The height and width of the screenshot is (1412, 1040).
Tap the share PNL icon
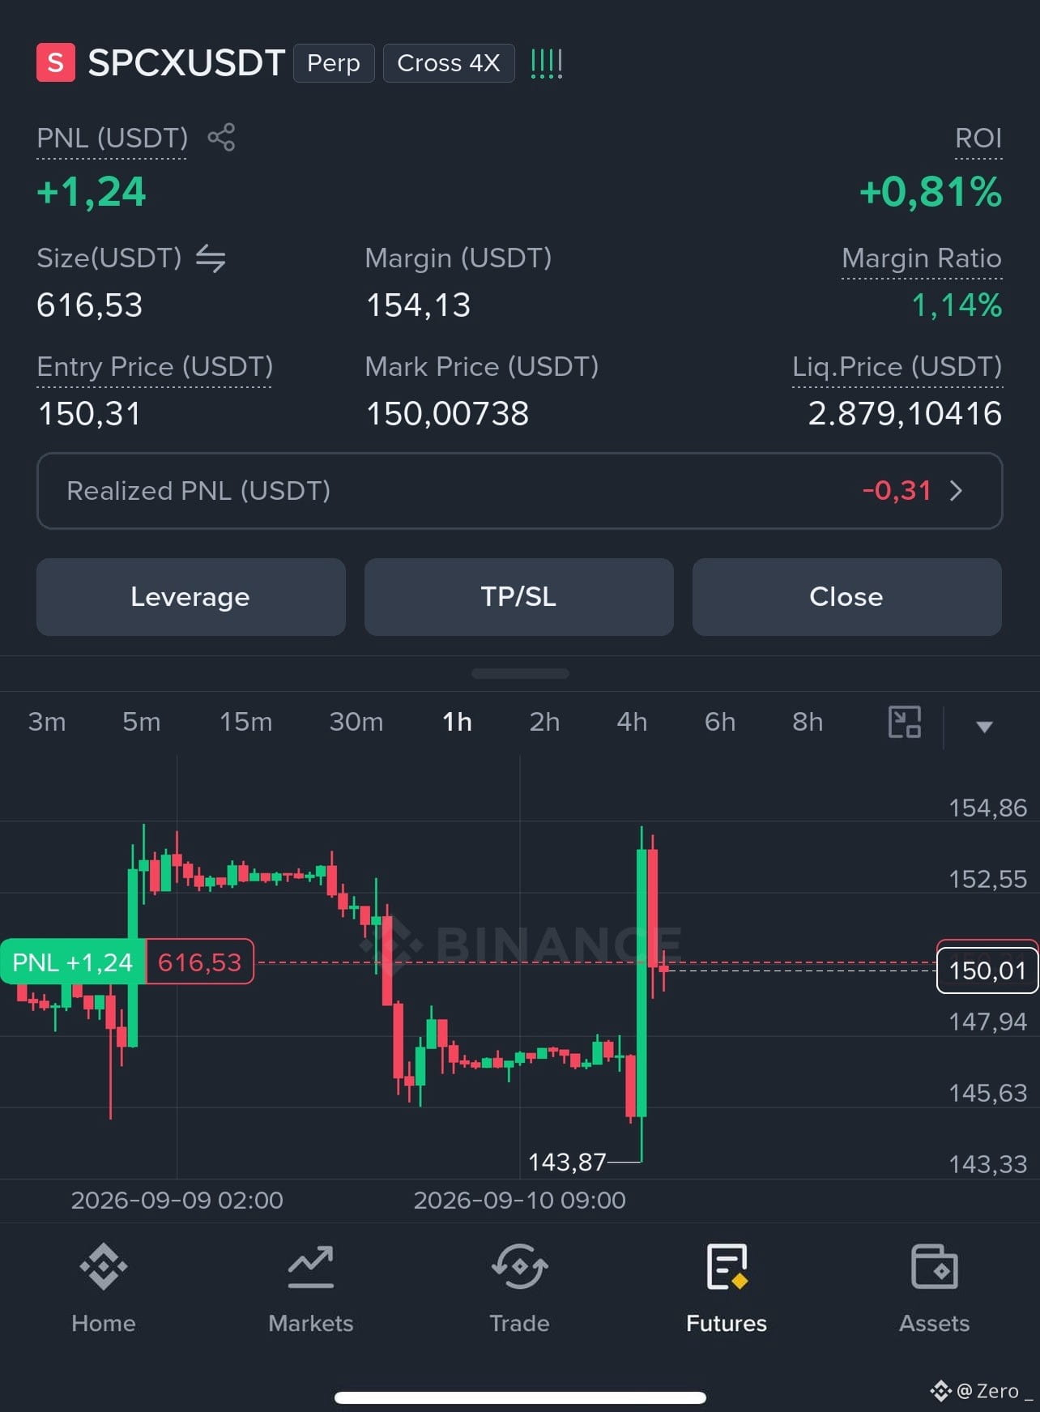(221, 138)
